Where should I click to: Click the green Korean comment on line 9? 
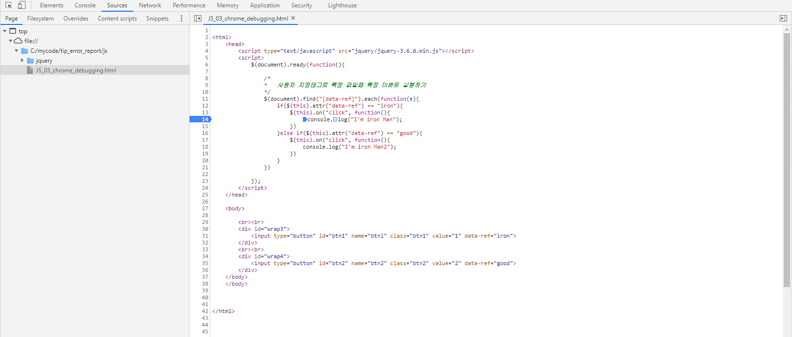(351, 85)
